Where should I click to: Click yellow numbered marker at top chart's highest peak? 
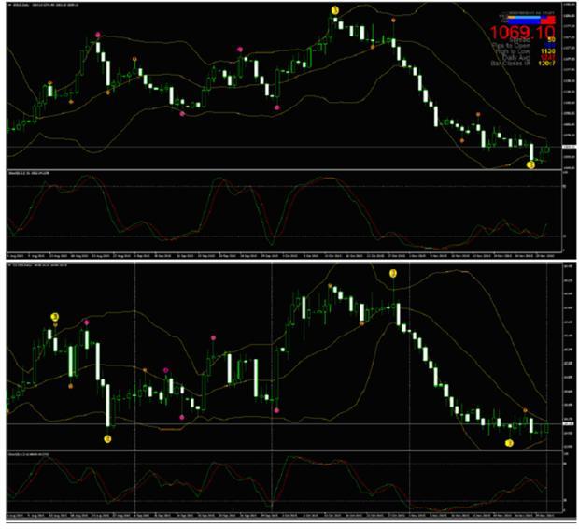tap(335, 10)
